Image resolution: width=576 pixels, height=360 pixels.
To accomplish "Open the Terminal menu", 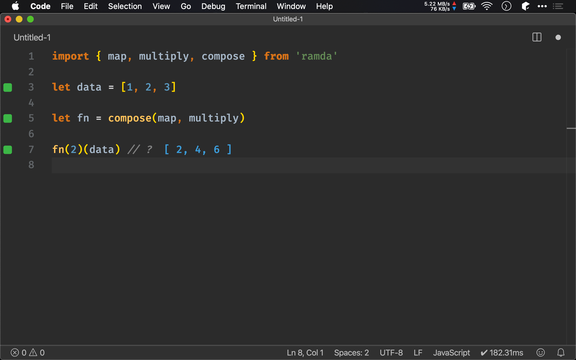I will (251, 6).
